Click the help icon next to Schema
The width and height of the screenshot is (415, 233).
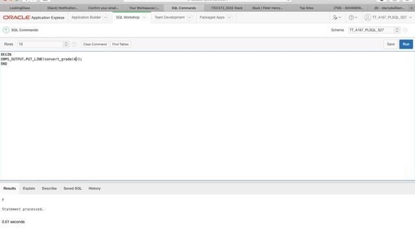405,30
